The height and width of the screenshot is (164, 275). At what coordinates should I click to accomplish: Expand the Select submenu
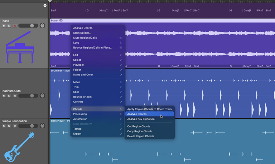coord(97,60)
